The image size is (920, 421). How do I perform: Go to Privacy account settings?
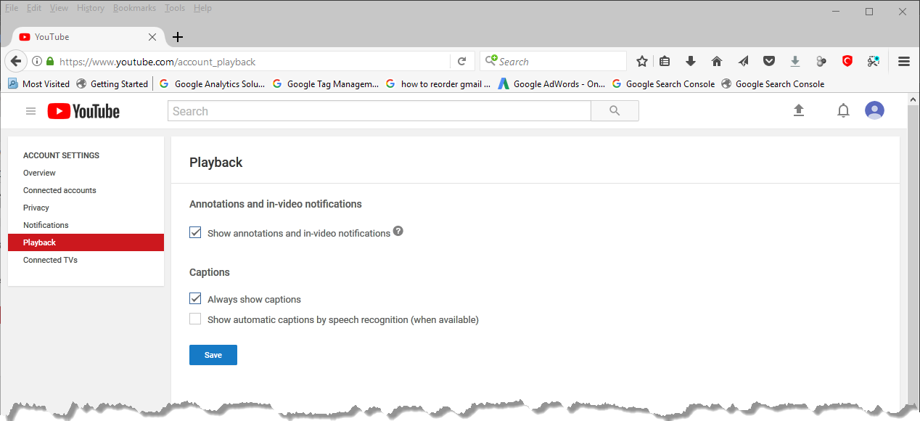36,208
